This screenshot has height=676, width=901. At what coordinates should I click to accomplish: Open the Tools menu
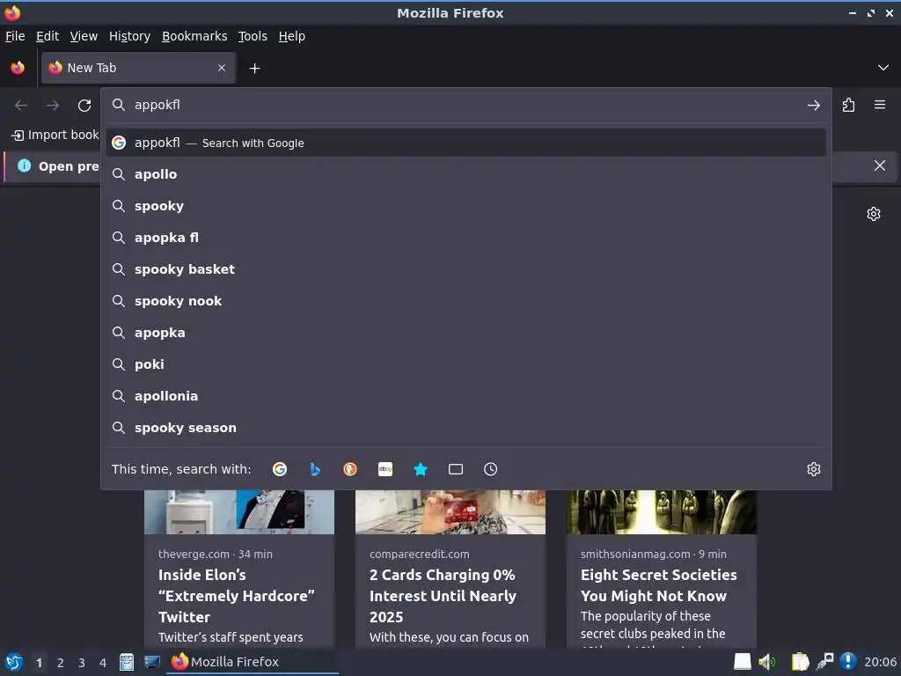(253, 36)
